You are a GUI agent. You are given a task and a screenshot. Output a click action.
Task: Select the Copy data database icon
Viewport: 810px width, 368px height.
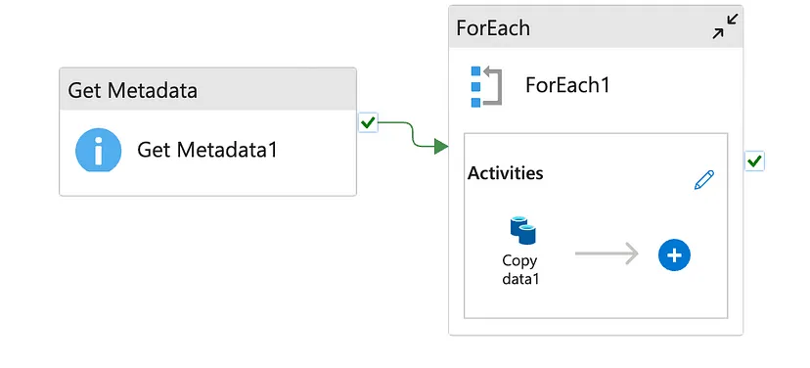(x=522, y=231)
